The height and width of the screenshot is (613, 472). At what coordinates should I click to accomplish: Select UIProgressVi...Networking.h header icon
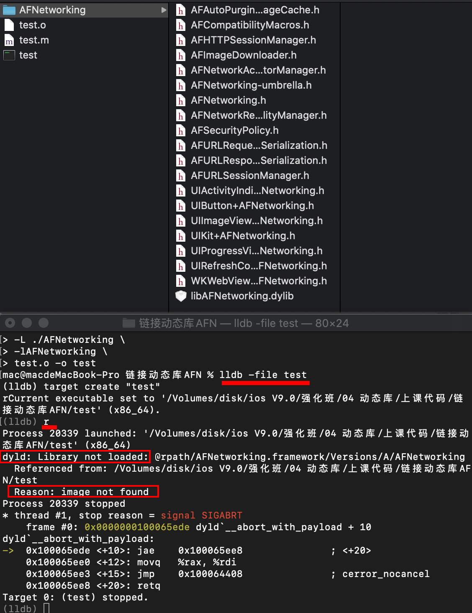pyautogui.click(x=181, y=251)
